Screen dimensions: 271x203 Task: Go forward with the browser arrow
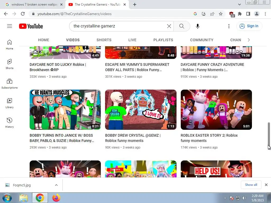coord(14,14)
